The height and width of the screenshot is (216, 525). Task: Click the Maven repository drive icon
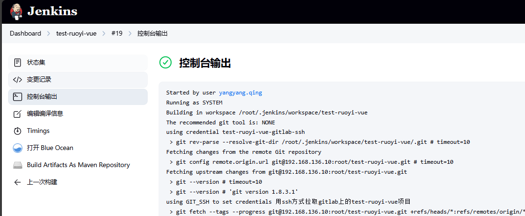pos(18,165)
